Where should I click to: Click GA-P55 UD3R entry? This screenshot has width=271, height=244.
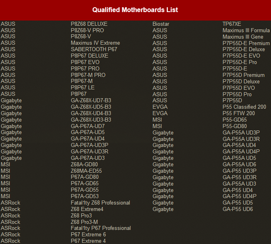(x=240, y=177)
